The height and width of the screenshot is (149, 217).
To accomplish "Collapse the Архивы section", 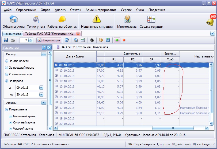I will coord(44,103).
